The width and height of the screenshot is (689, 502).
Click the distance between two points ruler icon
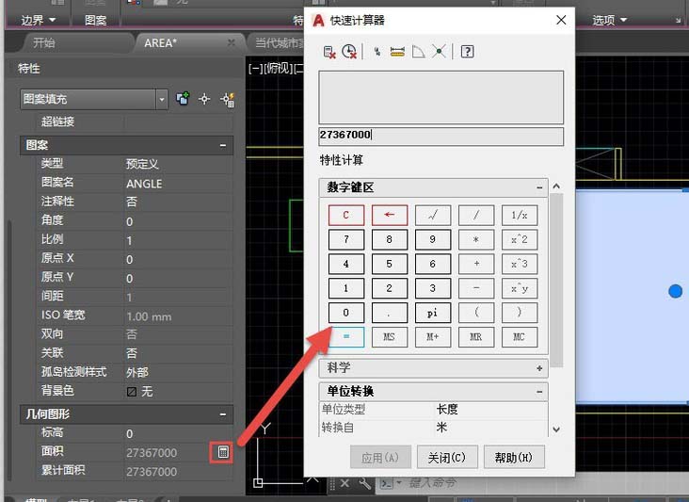point(397,52)
